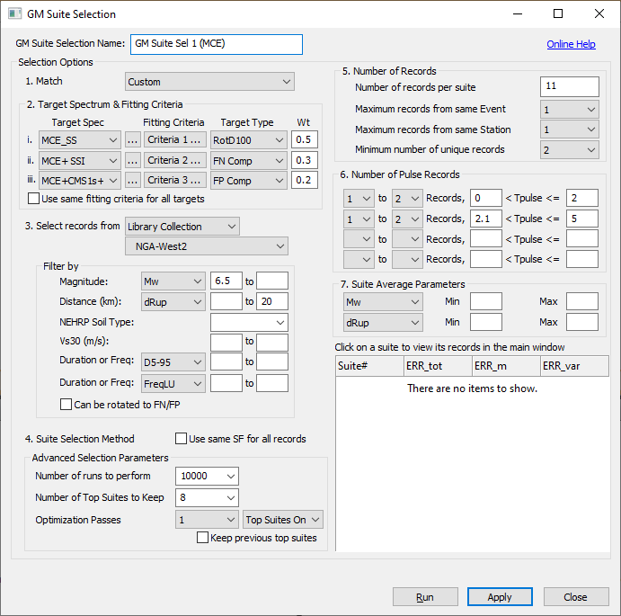Click the weight field containing 0.3
The height and width of the screenshot is (616, 621).
304,161
